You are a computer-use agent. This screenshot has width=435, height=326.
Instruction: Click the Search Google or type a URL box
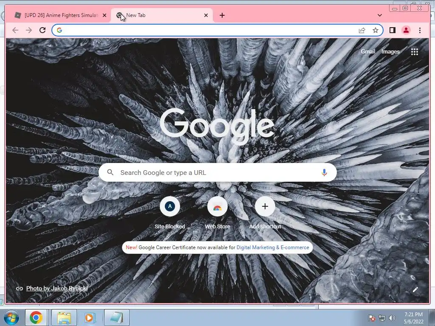pos(217,172)
